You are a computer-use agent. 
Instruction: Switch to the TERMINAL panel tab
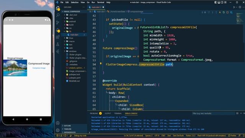point(118,113)
